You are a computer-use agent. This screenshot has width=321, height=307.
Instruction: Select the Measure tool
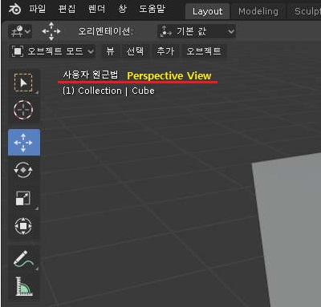click(x=23, y=287)
